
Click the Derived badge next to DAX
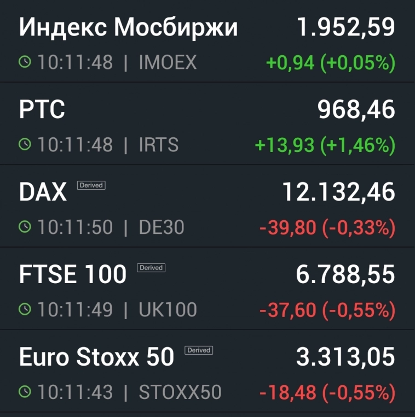tap(91, 185)
